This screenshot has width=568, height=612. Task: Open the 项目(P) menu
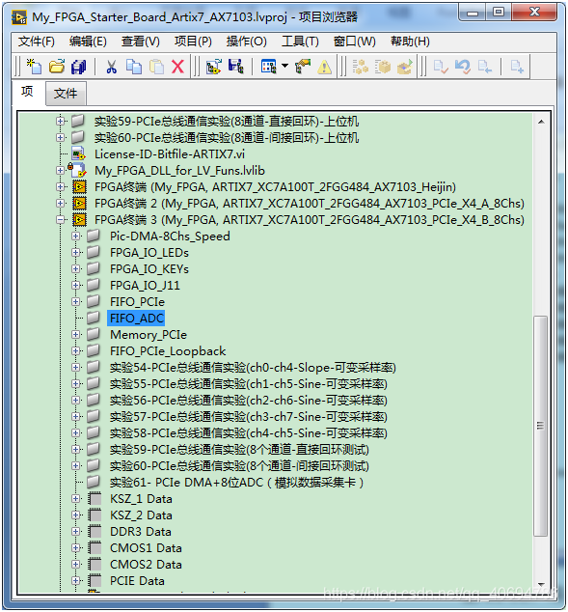193,42
